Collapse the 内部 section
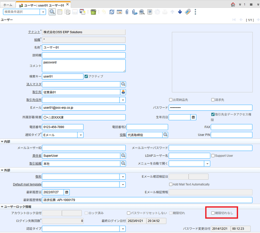 click(x=2, y=142)
